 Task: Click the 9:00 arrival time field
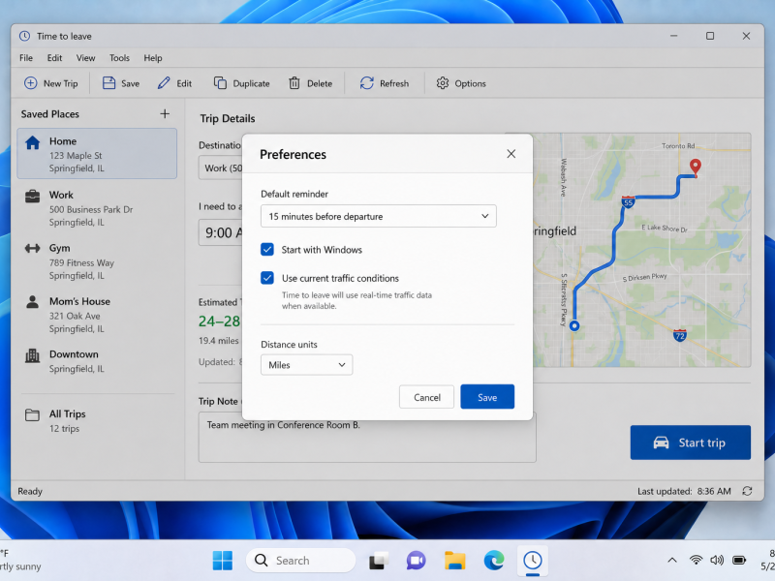click(x=221, y=232)
